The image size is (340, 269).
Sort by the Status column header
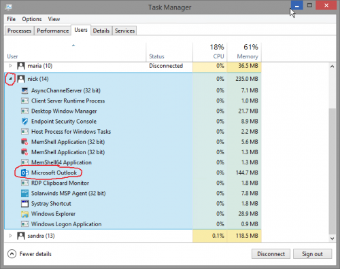169,52
